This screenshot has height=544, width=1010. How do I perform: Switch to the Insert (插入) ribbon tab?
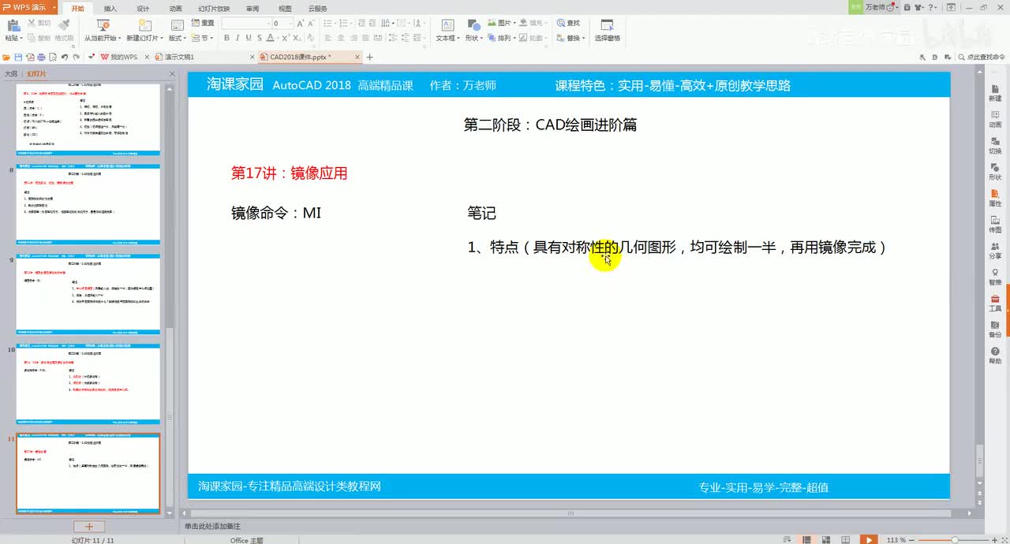(110, 9)
